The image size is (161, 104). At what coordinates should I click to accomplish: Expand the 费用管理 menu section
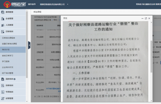(13, 12)
